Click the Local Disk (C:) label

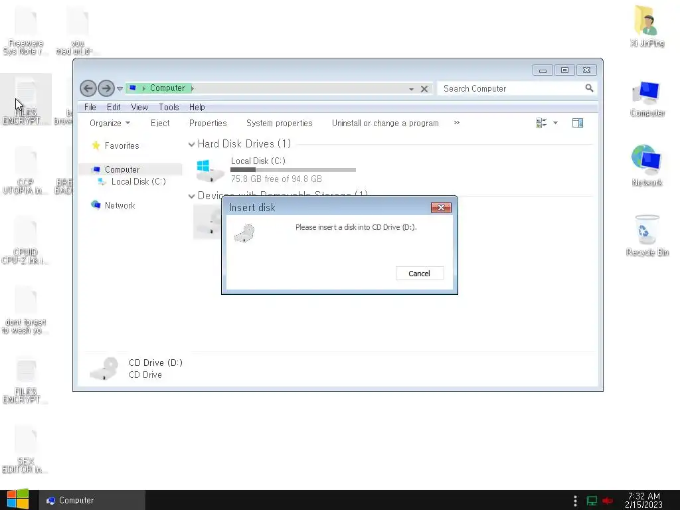coord(258,161)
